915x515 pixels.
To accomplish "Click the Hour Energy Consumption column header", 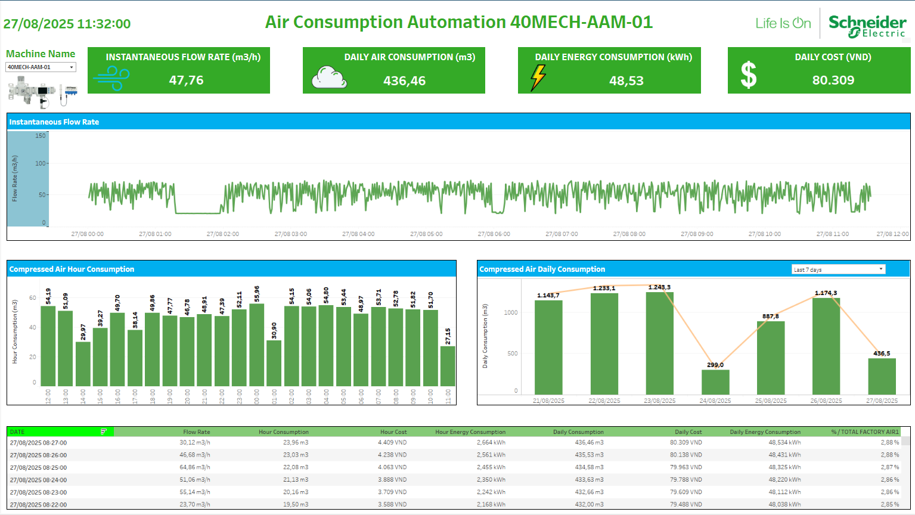I will pos(470,432).
